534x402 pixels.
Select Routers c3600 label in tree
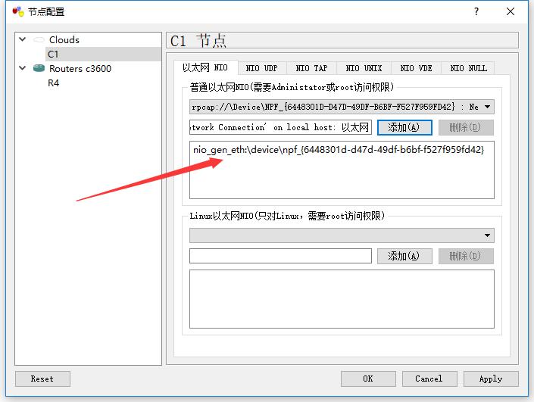point(80,69)
